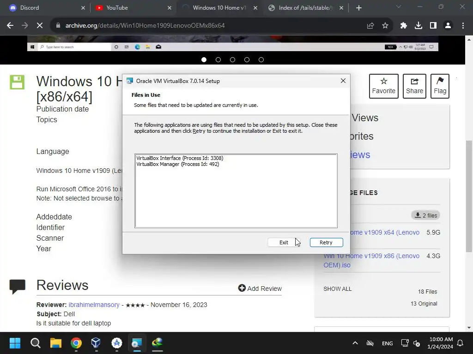This screenshot has height=354, width=473.
Task: Close the Index of /tails tab
Action: coord(341,8)
